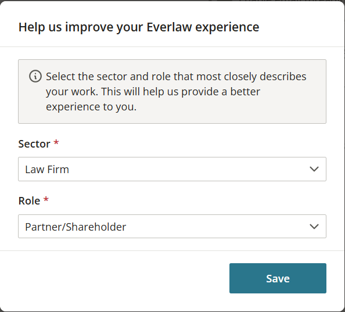
Task: Click the red asterisk beside Sector
Action: click(56, 142)
